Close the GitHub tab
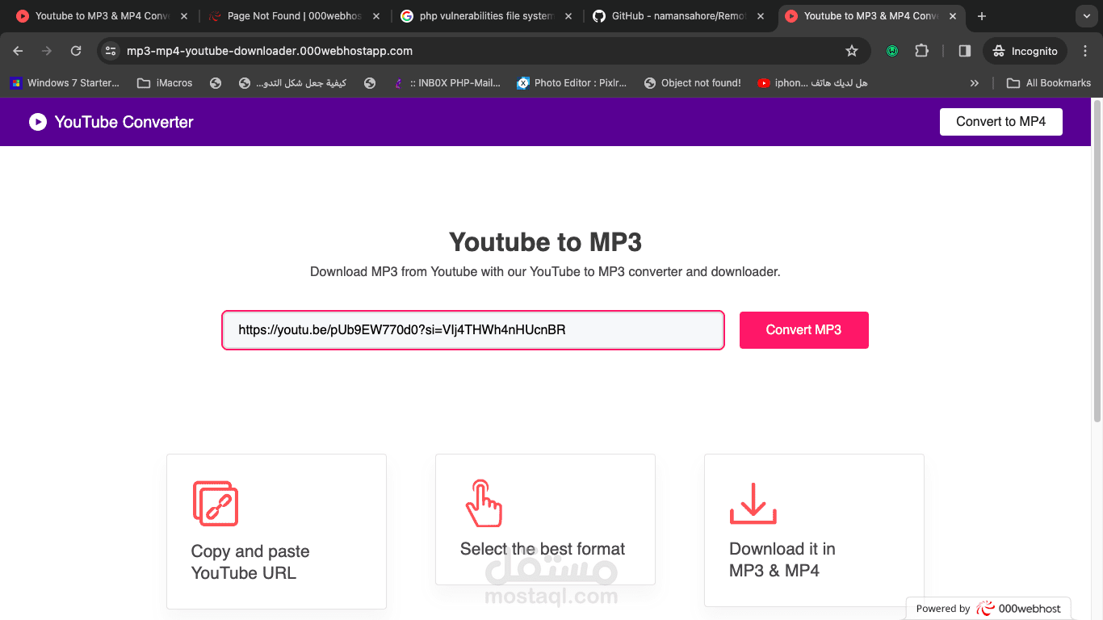The image size is (1103, 620). [761, 16]
